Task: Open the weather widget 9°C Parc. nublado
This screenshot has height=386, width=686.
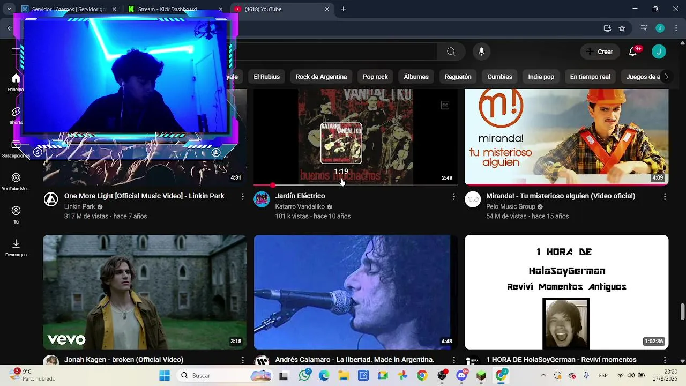Action: click(32, 375)
